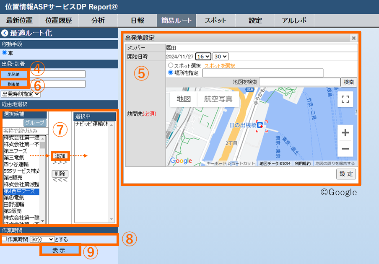Click the 名称で絞り込み filter field

pyautogui.click(x=25, y=131)
